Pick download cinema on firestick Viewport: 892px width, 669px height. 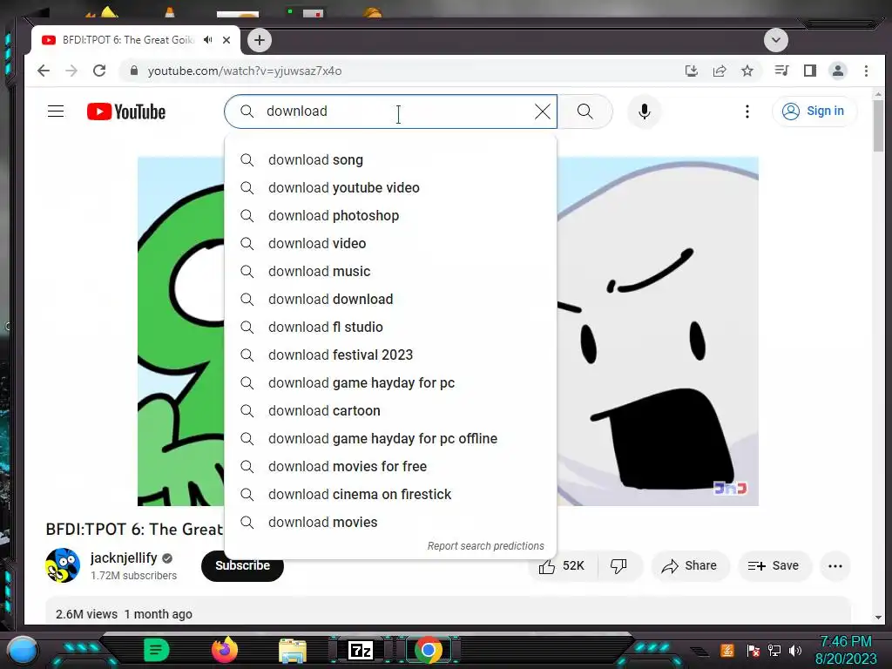coord(390,495)
